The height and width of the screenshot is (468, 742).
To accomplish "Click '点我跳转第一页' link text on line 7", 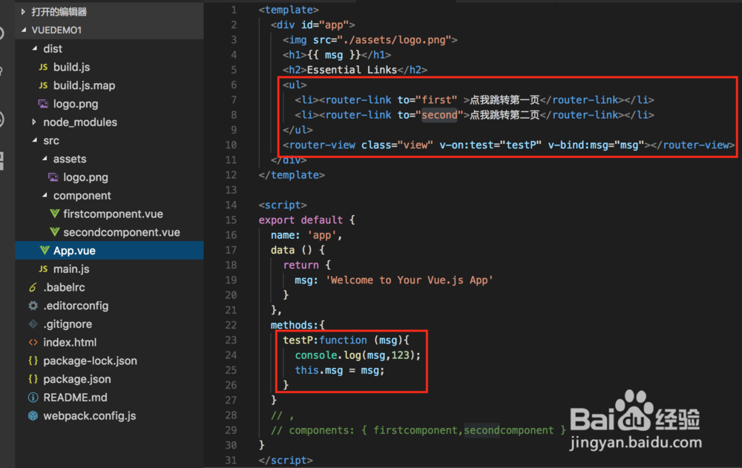I will (505, 100).
